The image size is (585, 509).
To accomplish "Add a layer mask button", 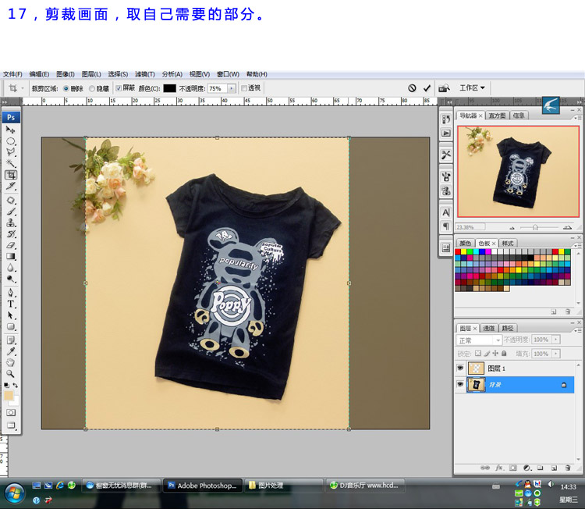I will (x=513, y=468).
